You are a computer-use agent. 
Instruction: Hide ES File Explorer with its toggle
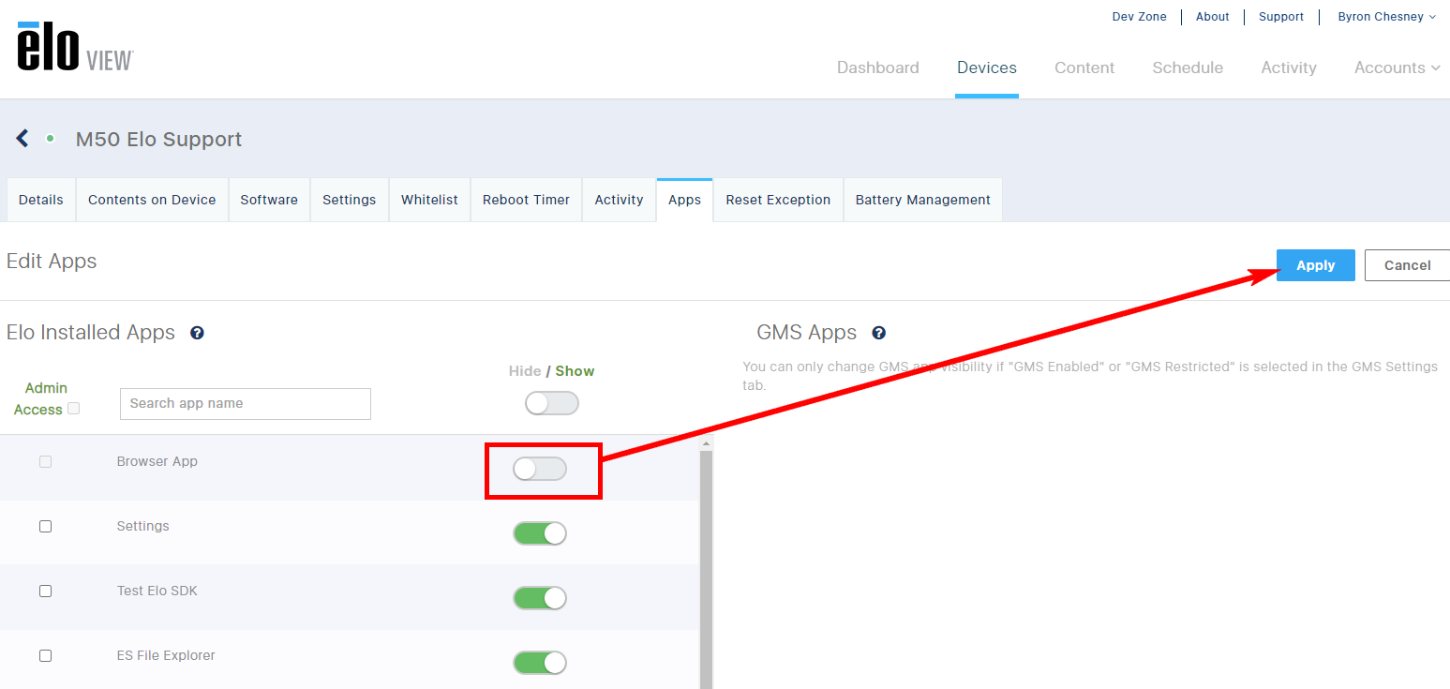coord(540,663)
